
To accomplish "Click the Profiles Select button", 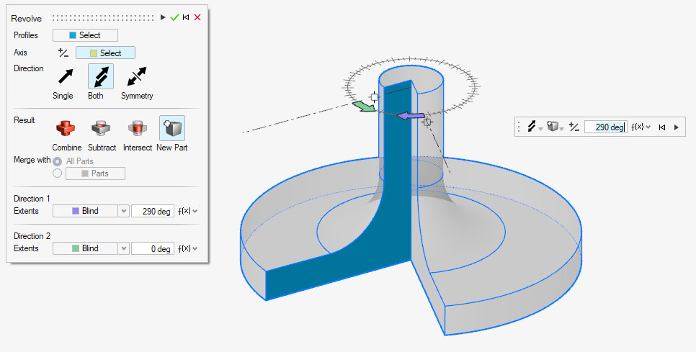I will coord(85,35).
